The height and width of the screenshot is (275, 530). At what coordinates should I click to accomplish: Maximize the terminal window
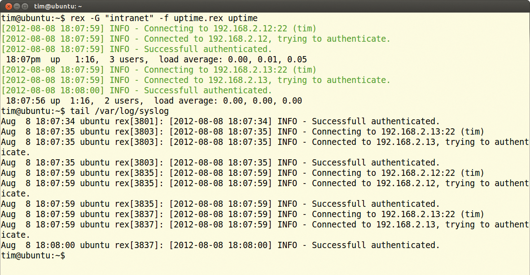(x=25, y=6)
